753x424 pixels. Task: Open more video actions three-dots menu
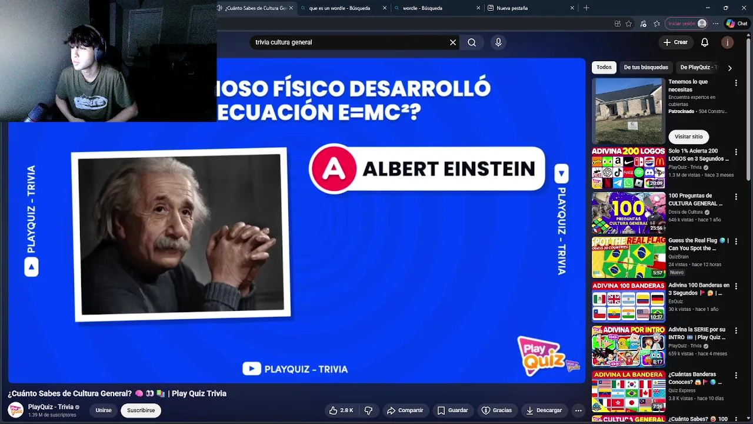[x=578, y=410]
